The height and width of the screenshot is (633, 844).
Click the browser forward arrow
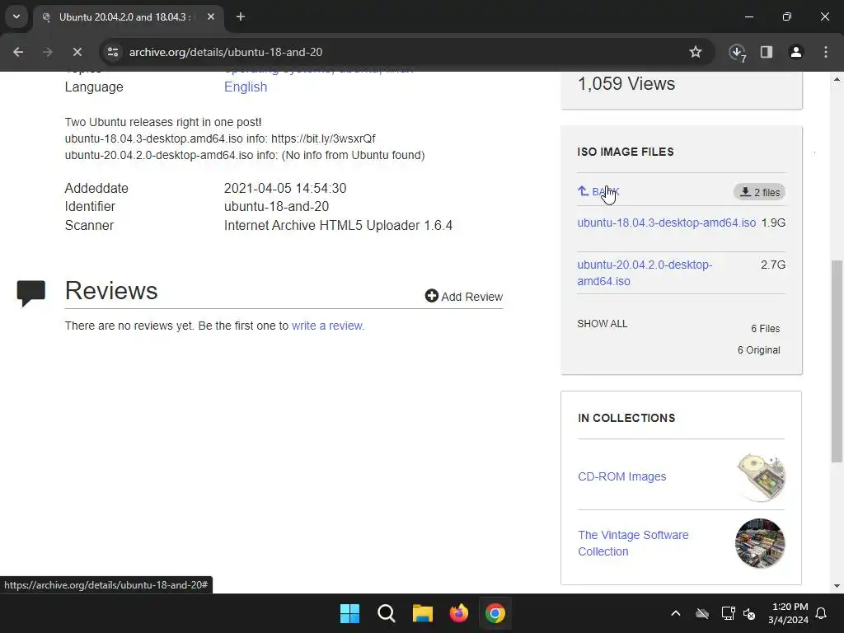pos(47,52)
